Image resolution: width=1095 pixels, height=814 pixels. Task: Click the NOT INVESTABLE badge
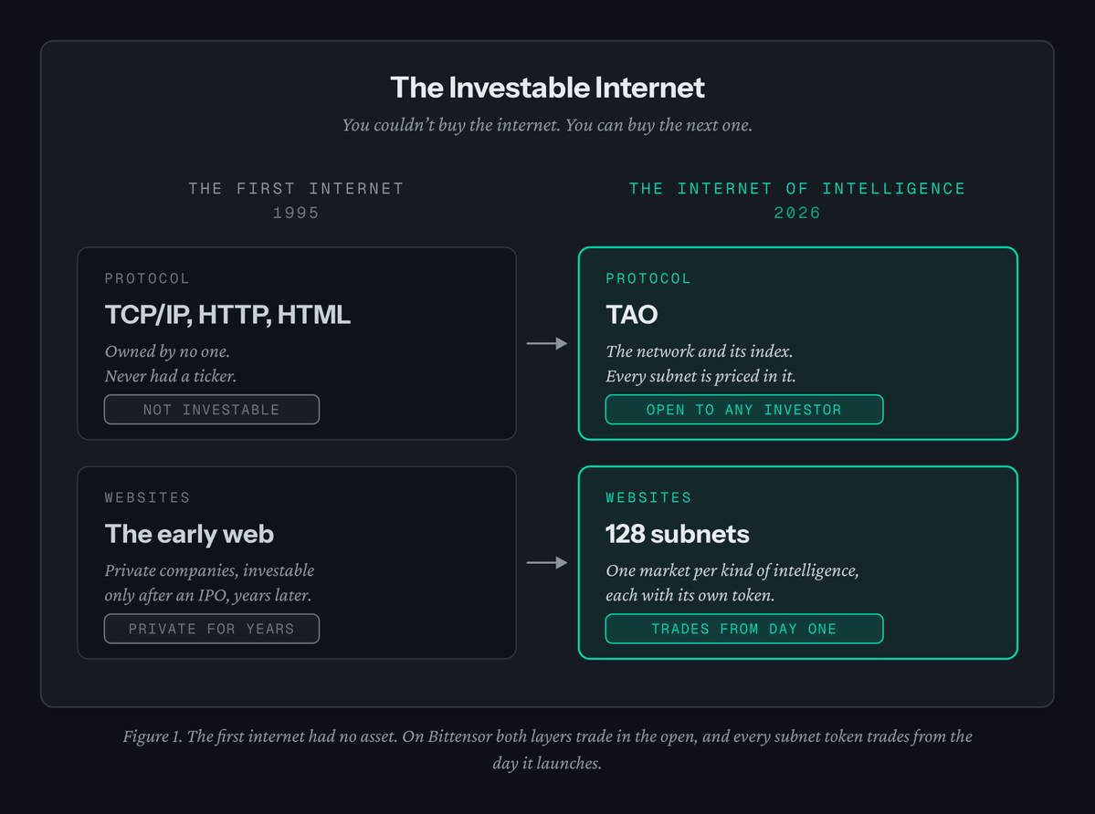coord(212,410)
